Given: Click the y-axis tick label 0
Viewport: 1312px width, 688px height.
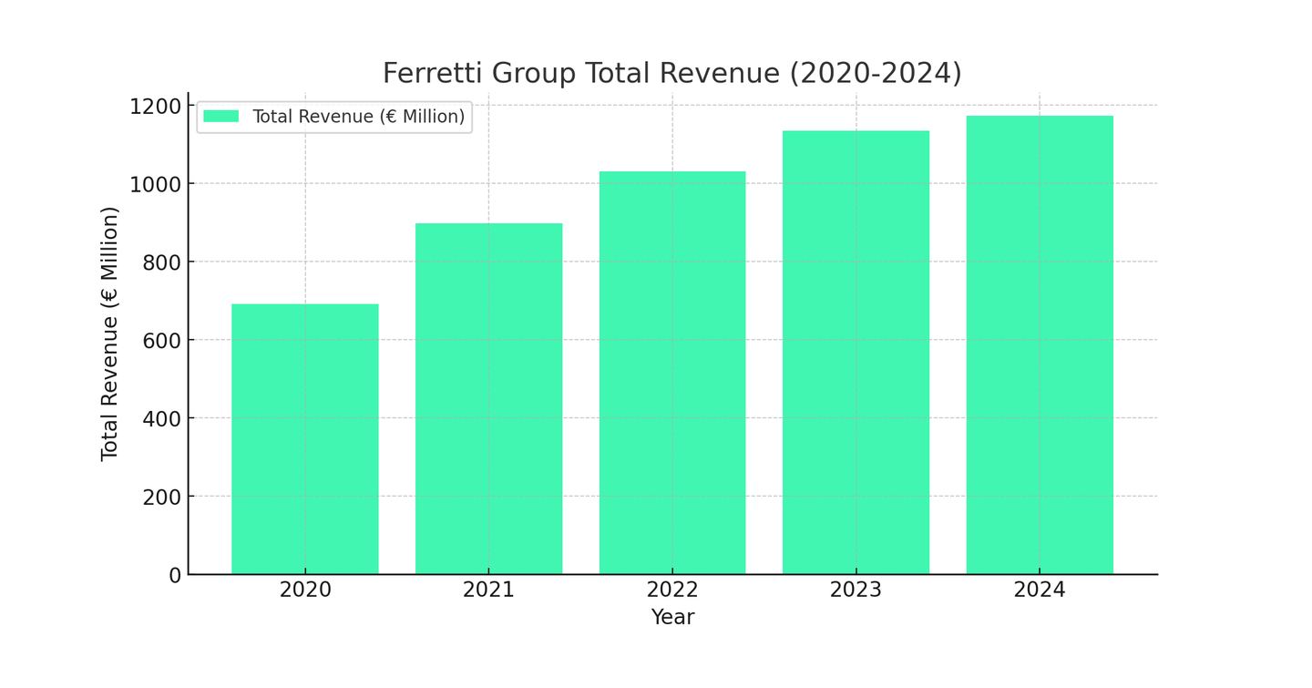Looking at the screenshot, I should click(175, 576).
